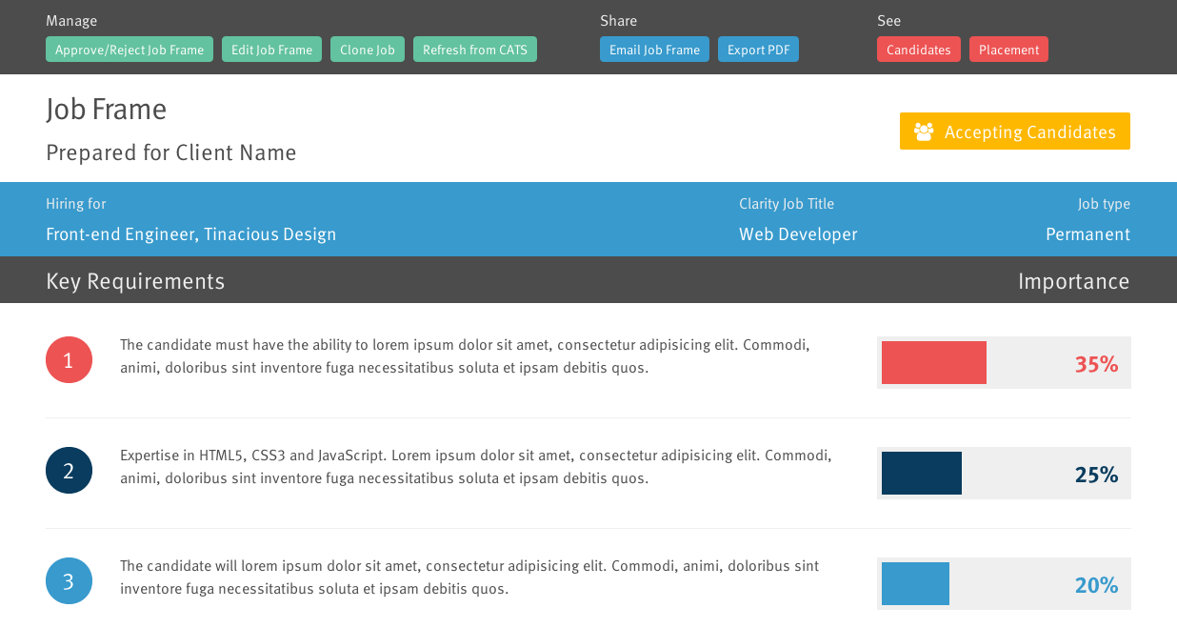Click Email Job Frame
This screenshot has height=628, width=1177.
654,50
